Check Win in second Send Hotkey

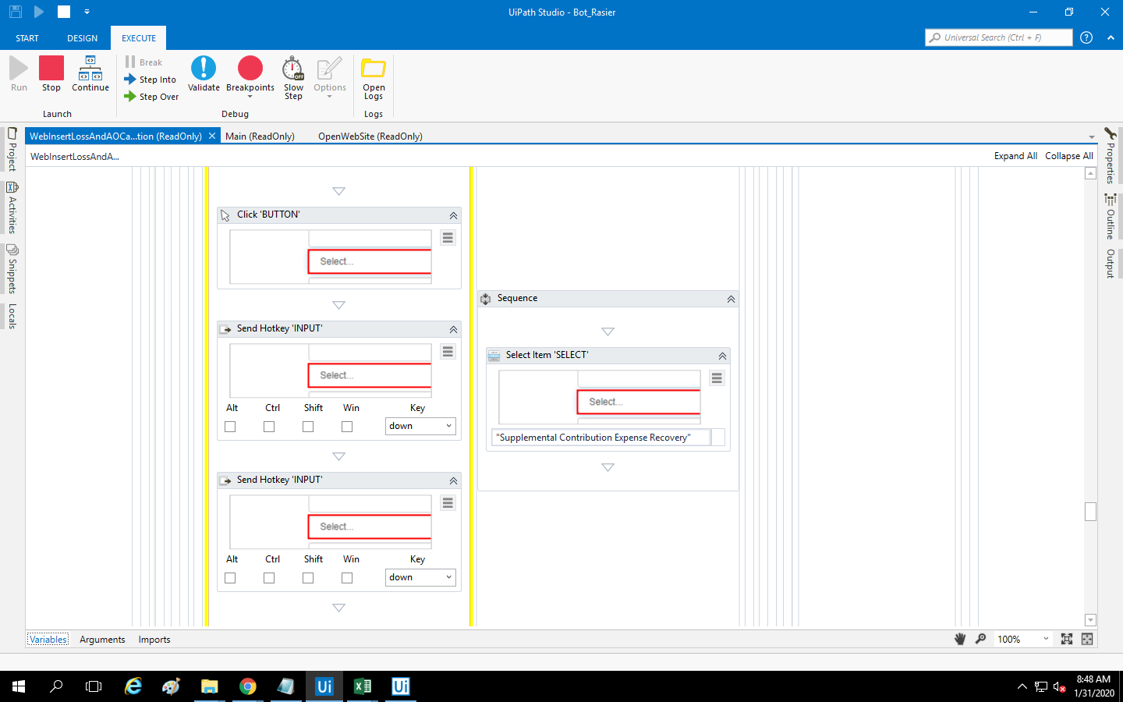click(347, 578)
